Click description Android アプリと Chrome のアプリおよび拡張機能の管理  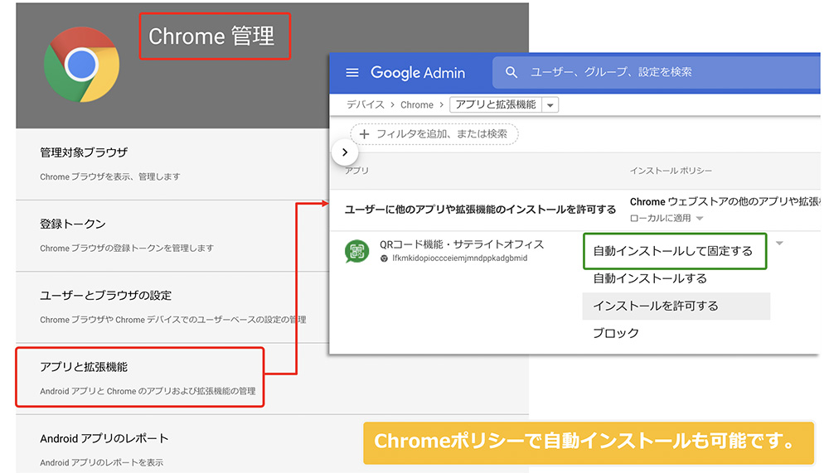coord(148,392)
